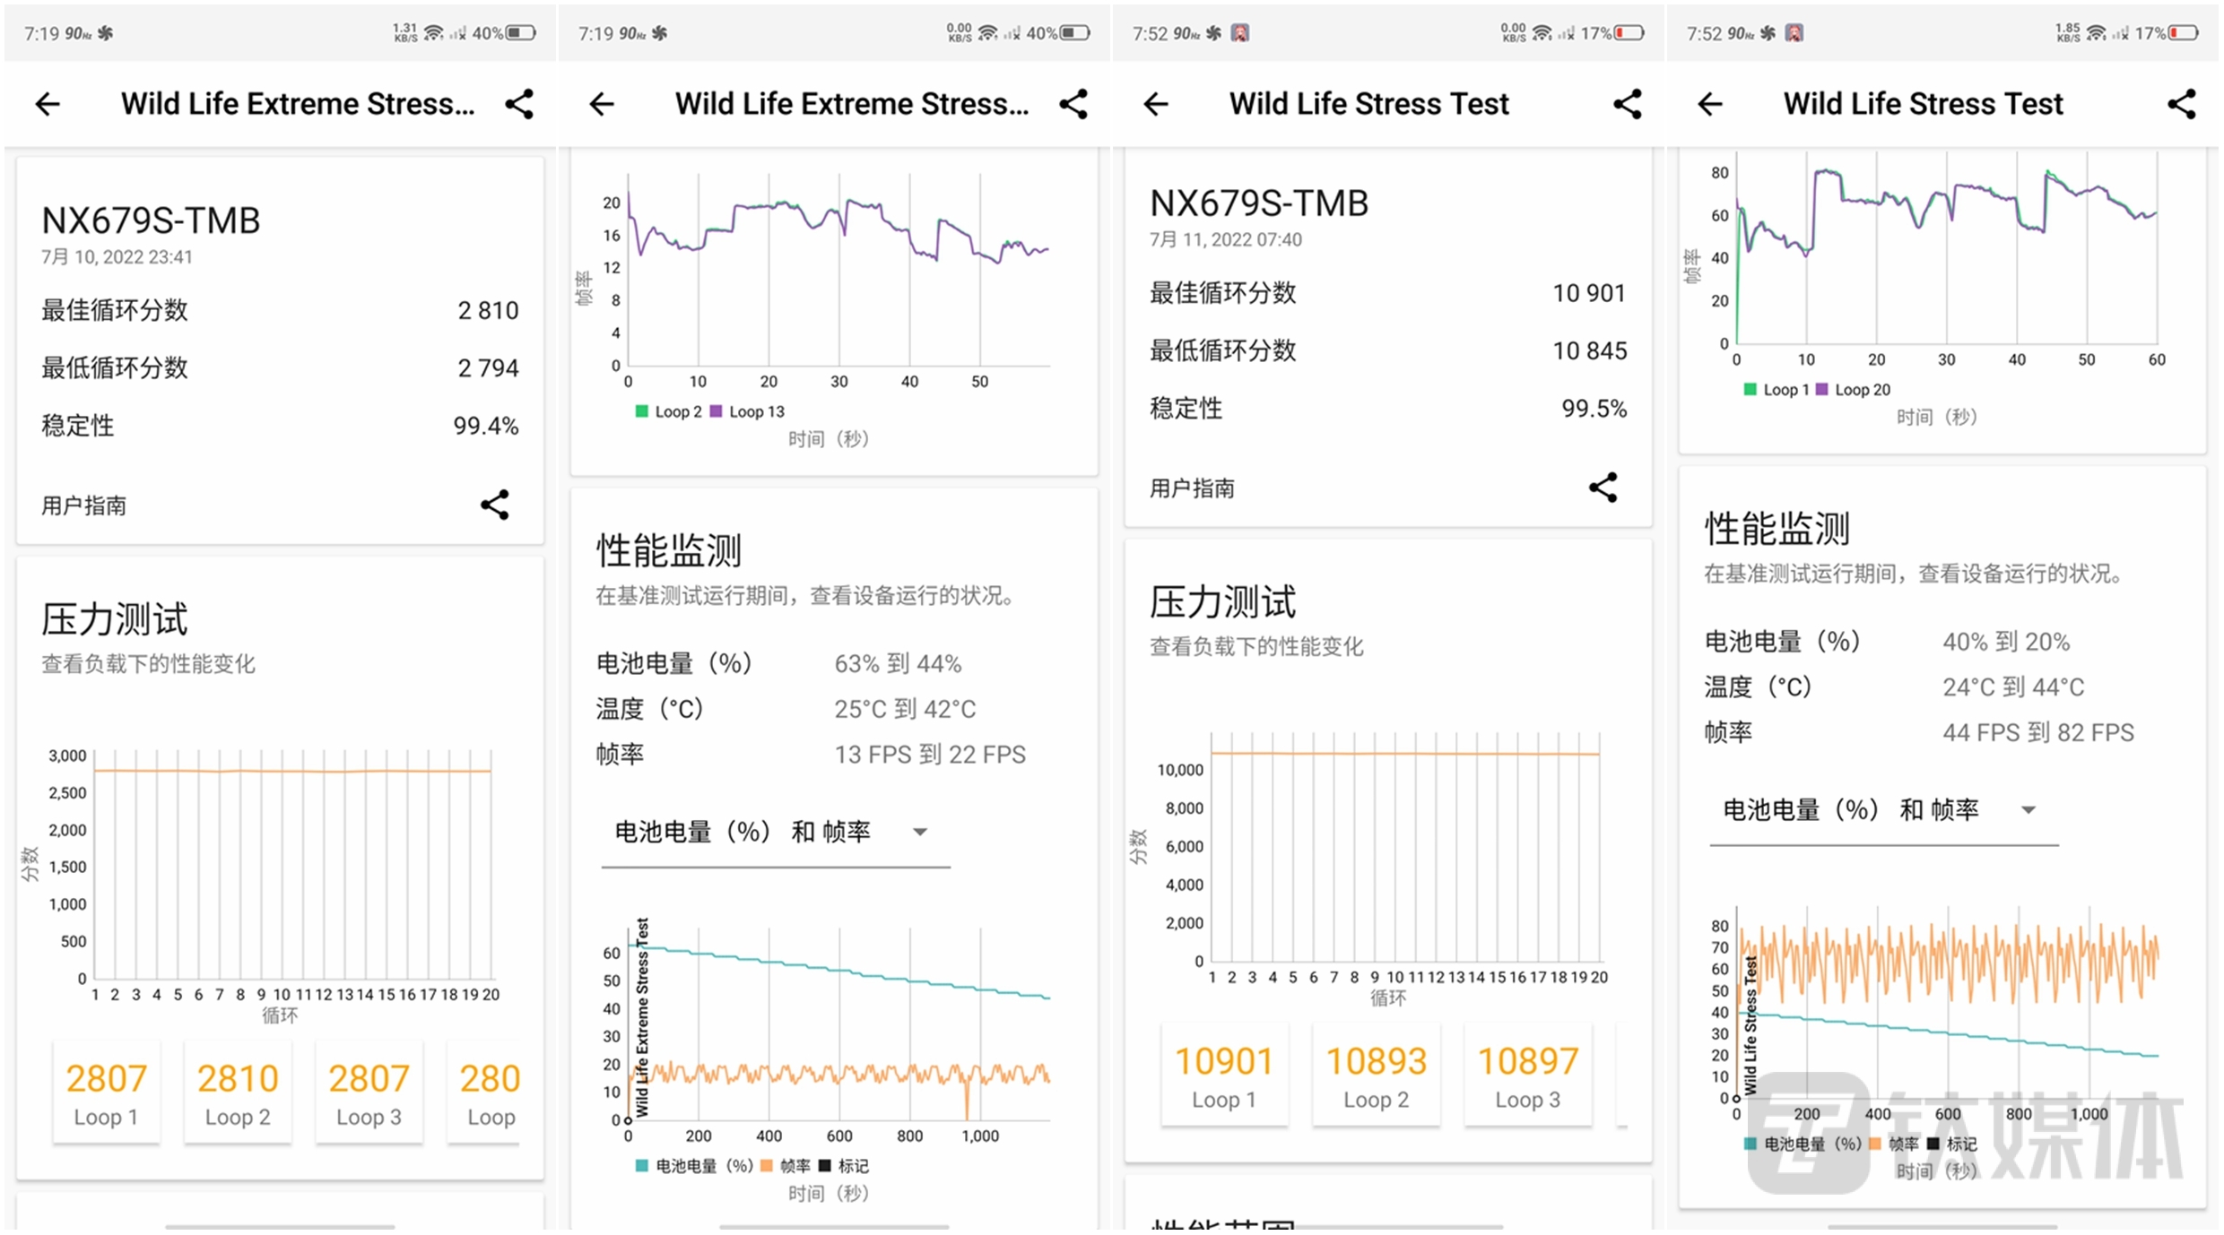Select Loop 1 card scoring 10901
2224x1235 pixels.
[x=1224, y=1075]
